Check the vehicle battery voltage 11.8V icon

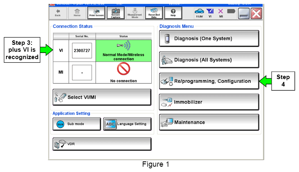click(199, 13)
